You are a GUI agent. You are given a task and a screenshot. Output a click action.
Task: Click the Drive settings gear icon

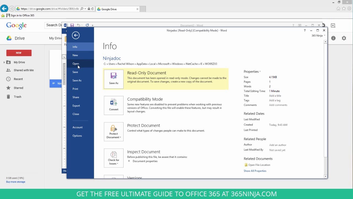click(x=344, y=38)
